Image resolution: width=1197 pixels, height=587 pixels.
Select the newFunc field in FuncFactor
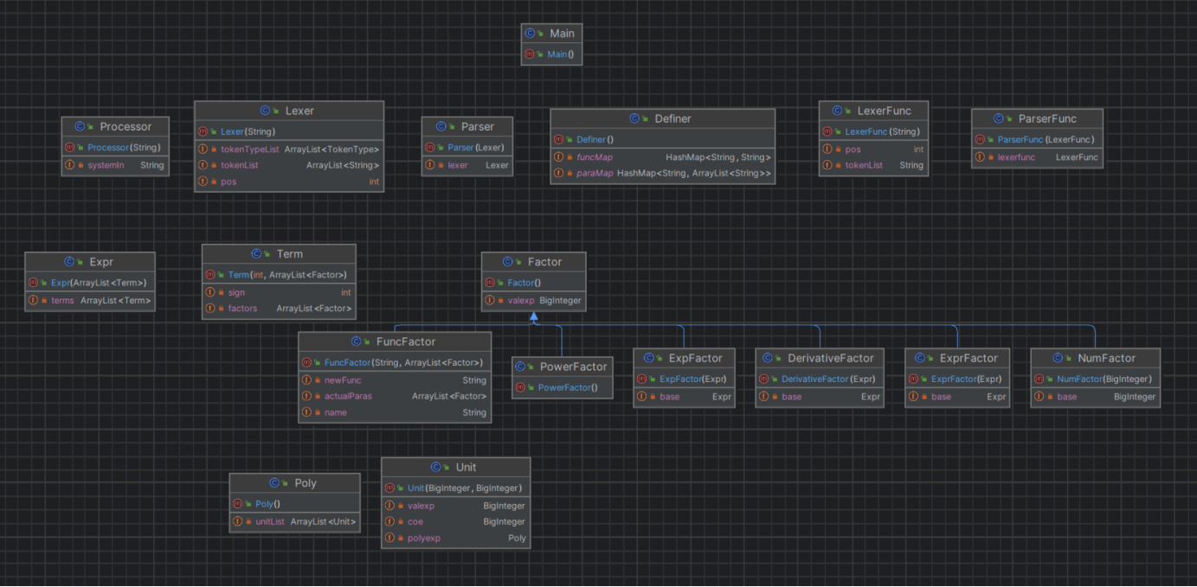395,380
